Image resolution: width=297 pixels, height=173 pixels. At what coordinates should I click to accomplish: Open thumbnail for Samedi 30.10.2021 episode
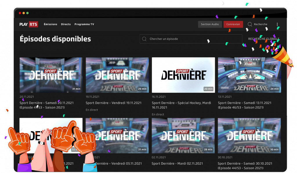(x=249, y=135)
